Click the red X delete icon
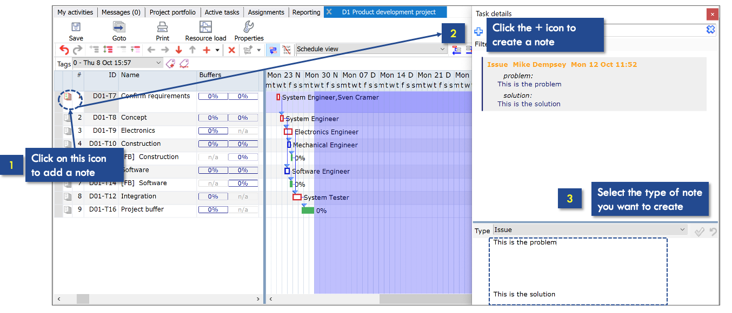Screen dimensions: 732x313 [231, 50]
